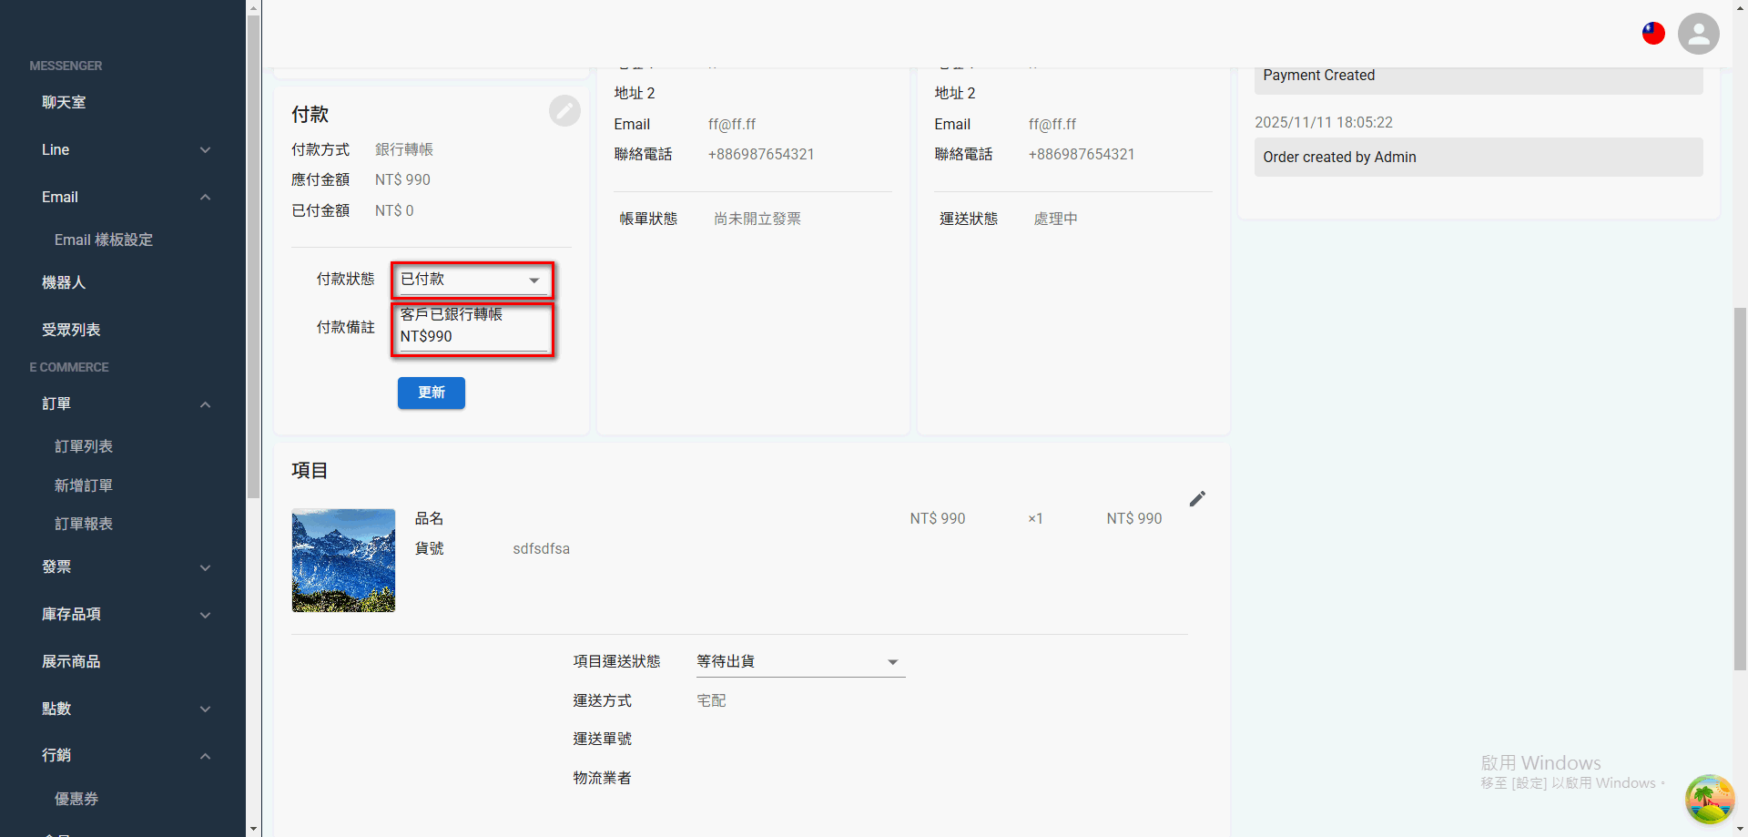Screen dimensions: 1748x837
Task: Click the MESSENGER sidebar section heading
Action: (x=66, y=66)
